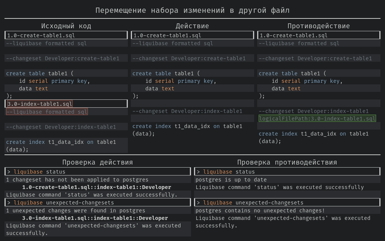Click 'data text' line in Противодействие column
385x241 pixels.
[286, 88]
